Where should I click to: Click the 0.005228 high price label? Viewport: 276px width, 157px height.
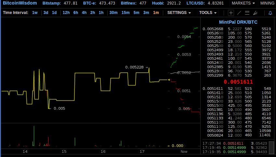click(x=134, y=67)
